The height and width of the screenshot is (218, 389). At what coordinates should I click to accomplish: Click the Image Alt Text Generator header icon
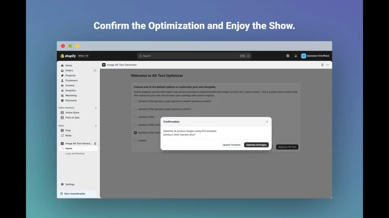tap(104, 65)
